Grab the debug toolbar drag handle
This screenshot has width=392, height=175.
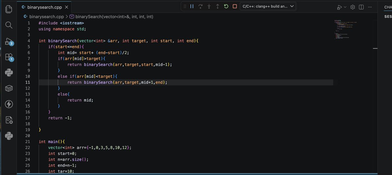point(185,7)
